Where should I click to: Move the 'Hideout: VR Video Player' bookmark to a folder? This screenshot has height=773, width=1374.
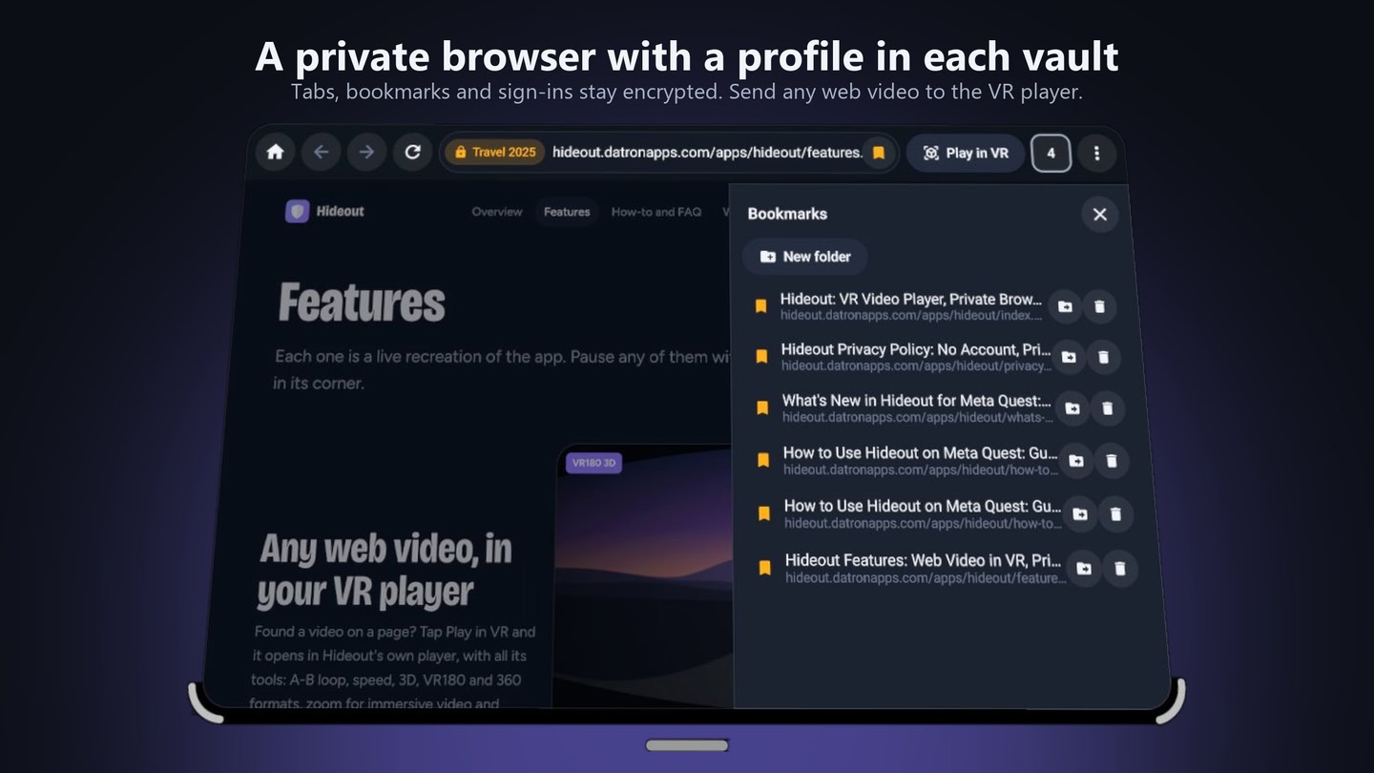click(1065, 306)
